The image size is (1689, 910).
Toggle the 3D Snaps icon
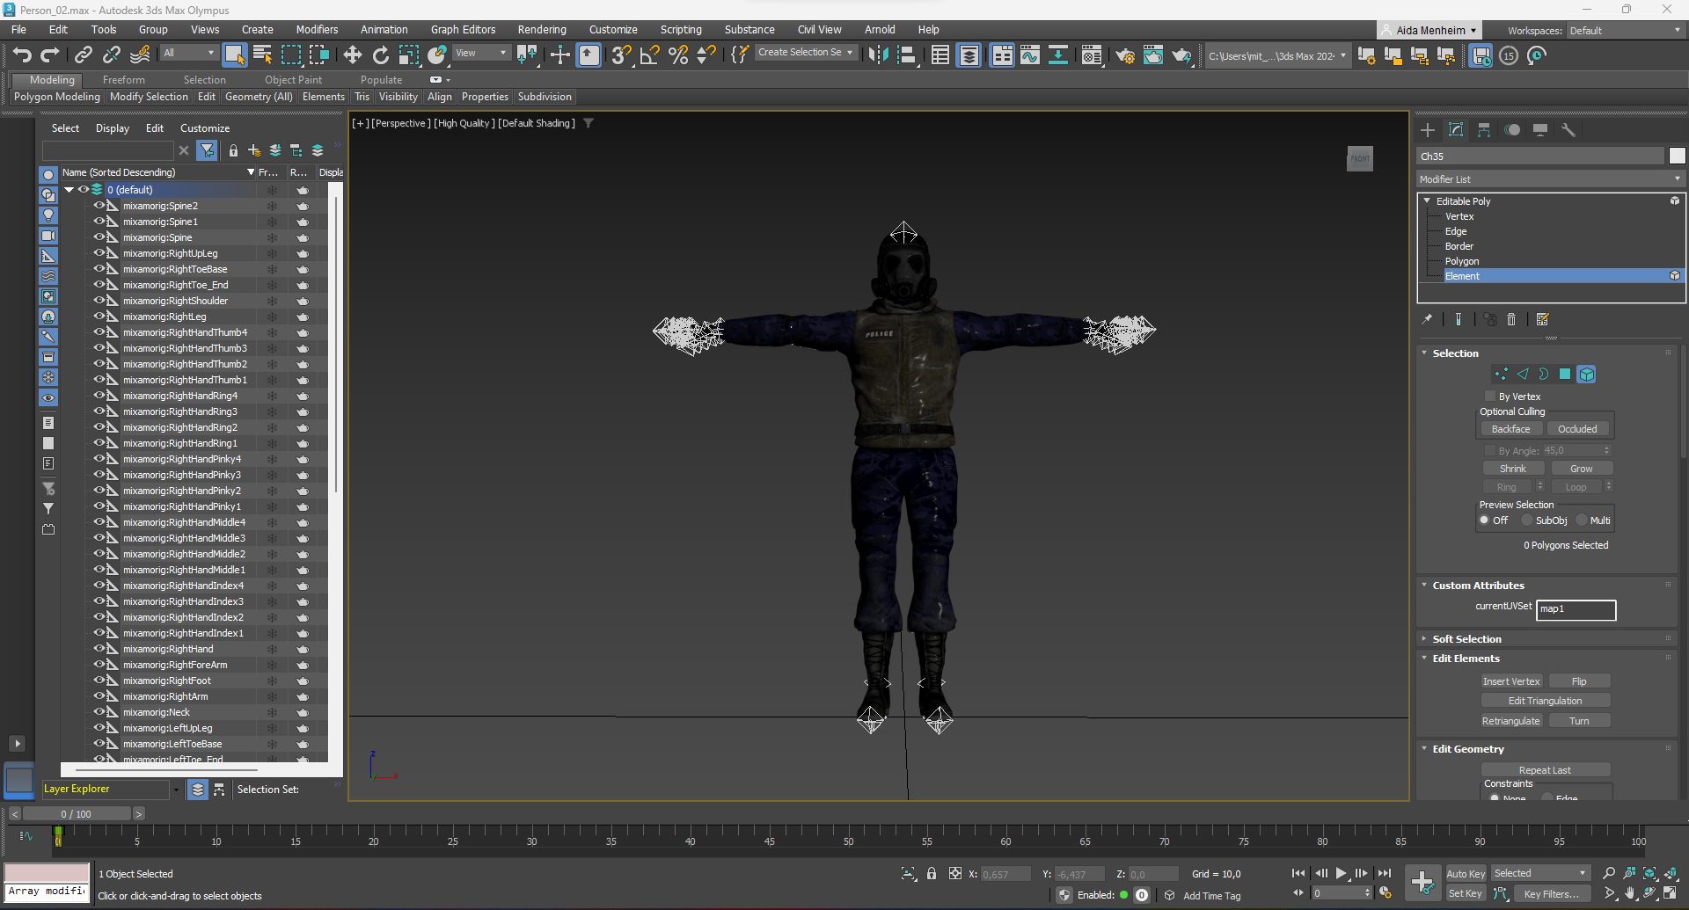[621, 55]
